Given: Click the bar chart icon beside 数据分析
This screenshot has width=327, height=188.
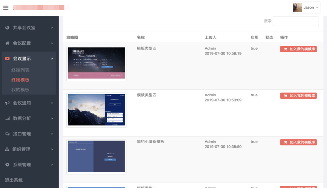Looking at the screenshot, I should click(x=7, y=118).
